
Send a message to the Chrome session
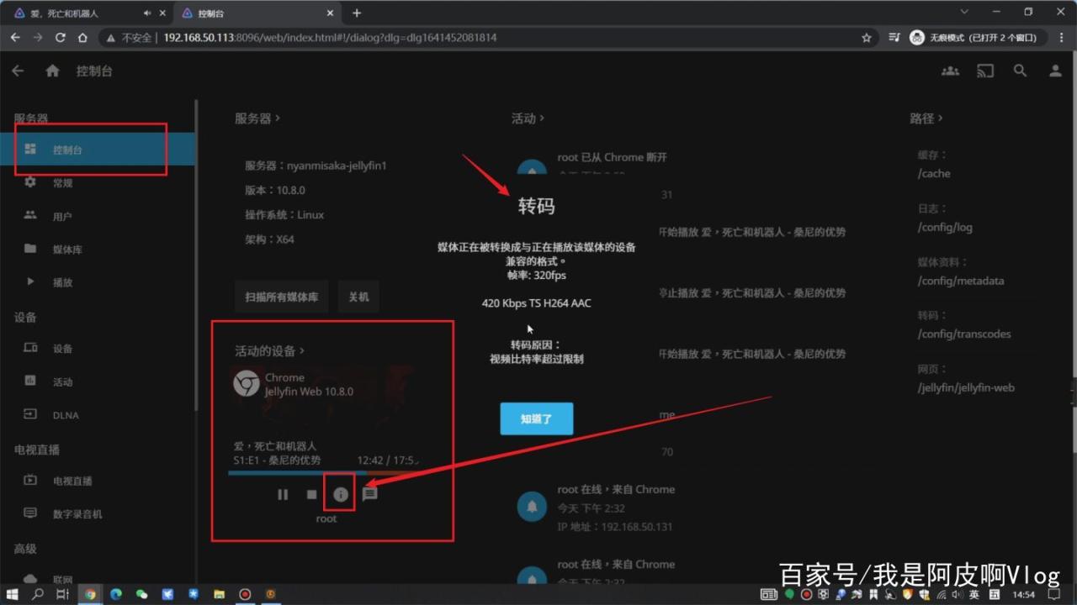[369, 494]
